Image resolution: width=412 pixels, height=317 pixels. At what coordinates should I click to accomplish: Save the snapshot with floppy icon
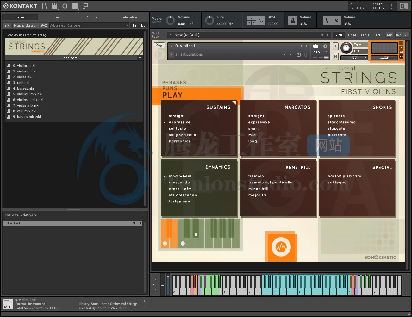click(x=298, y=55)
